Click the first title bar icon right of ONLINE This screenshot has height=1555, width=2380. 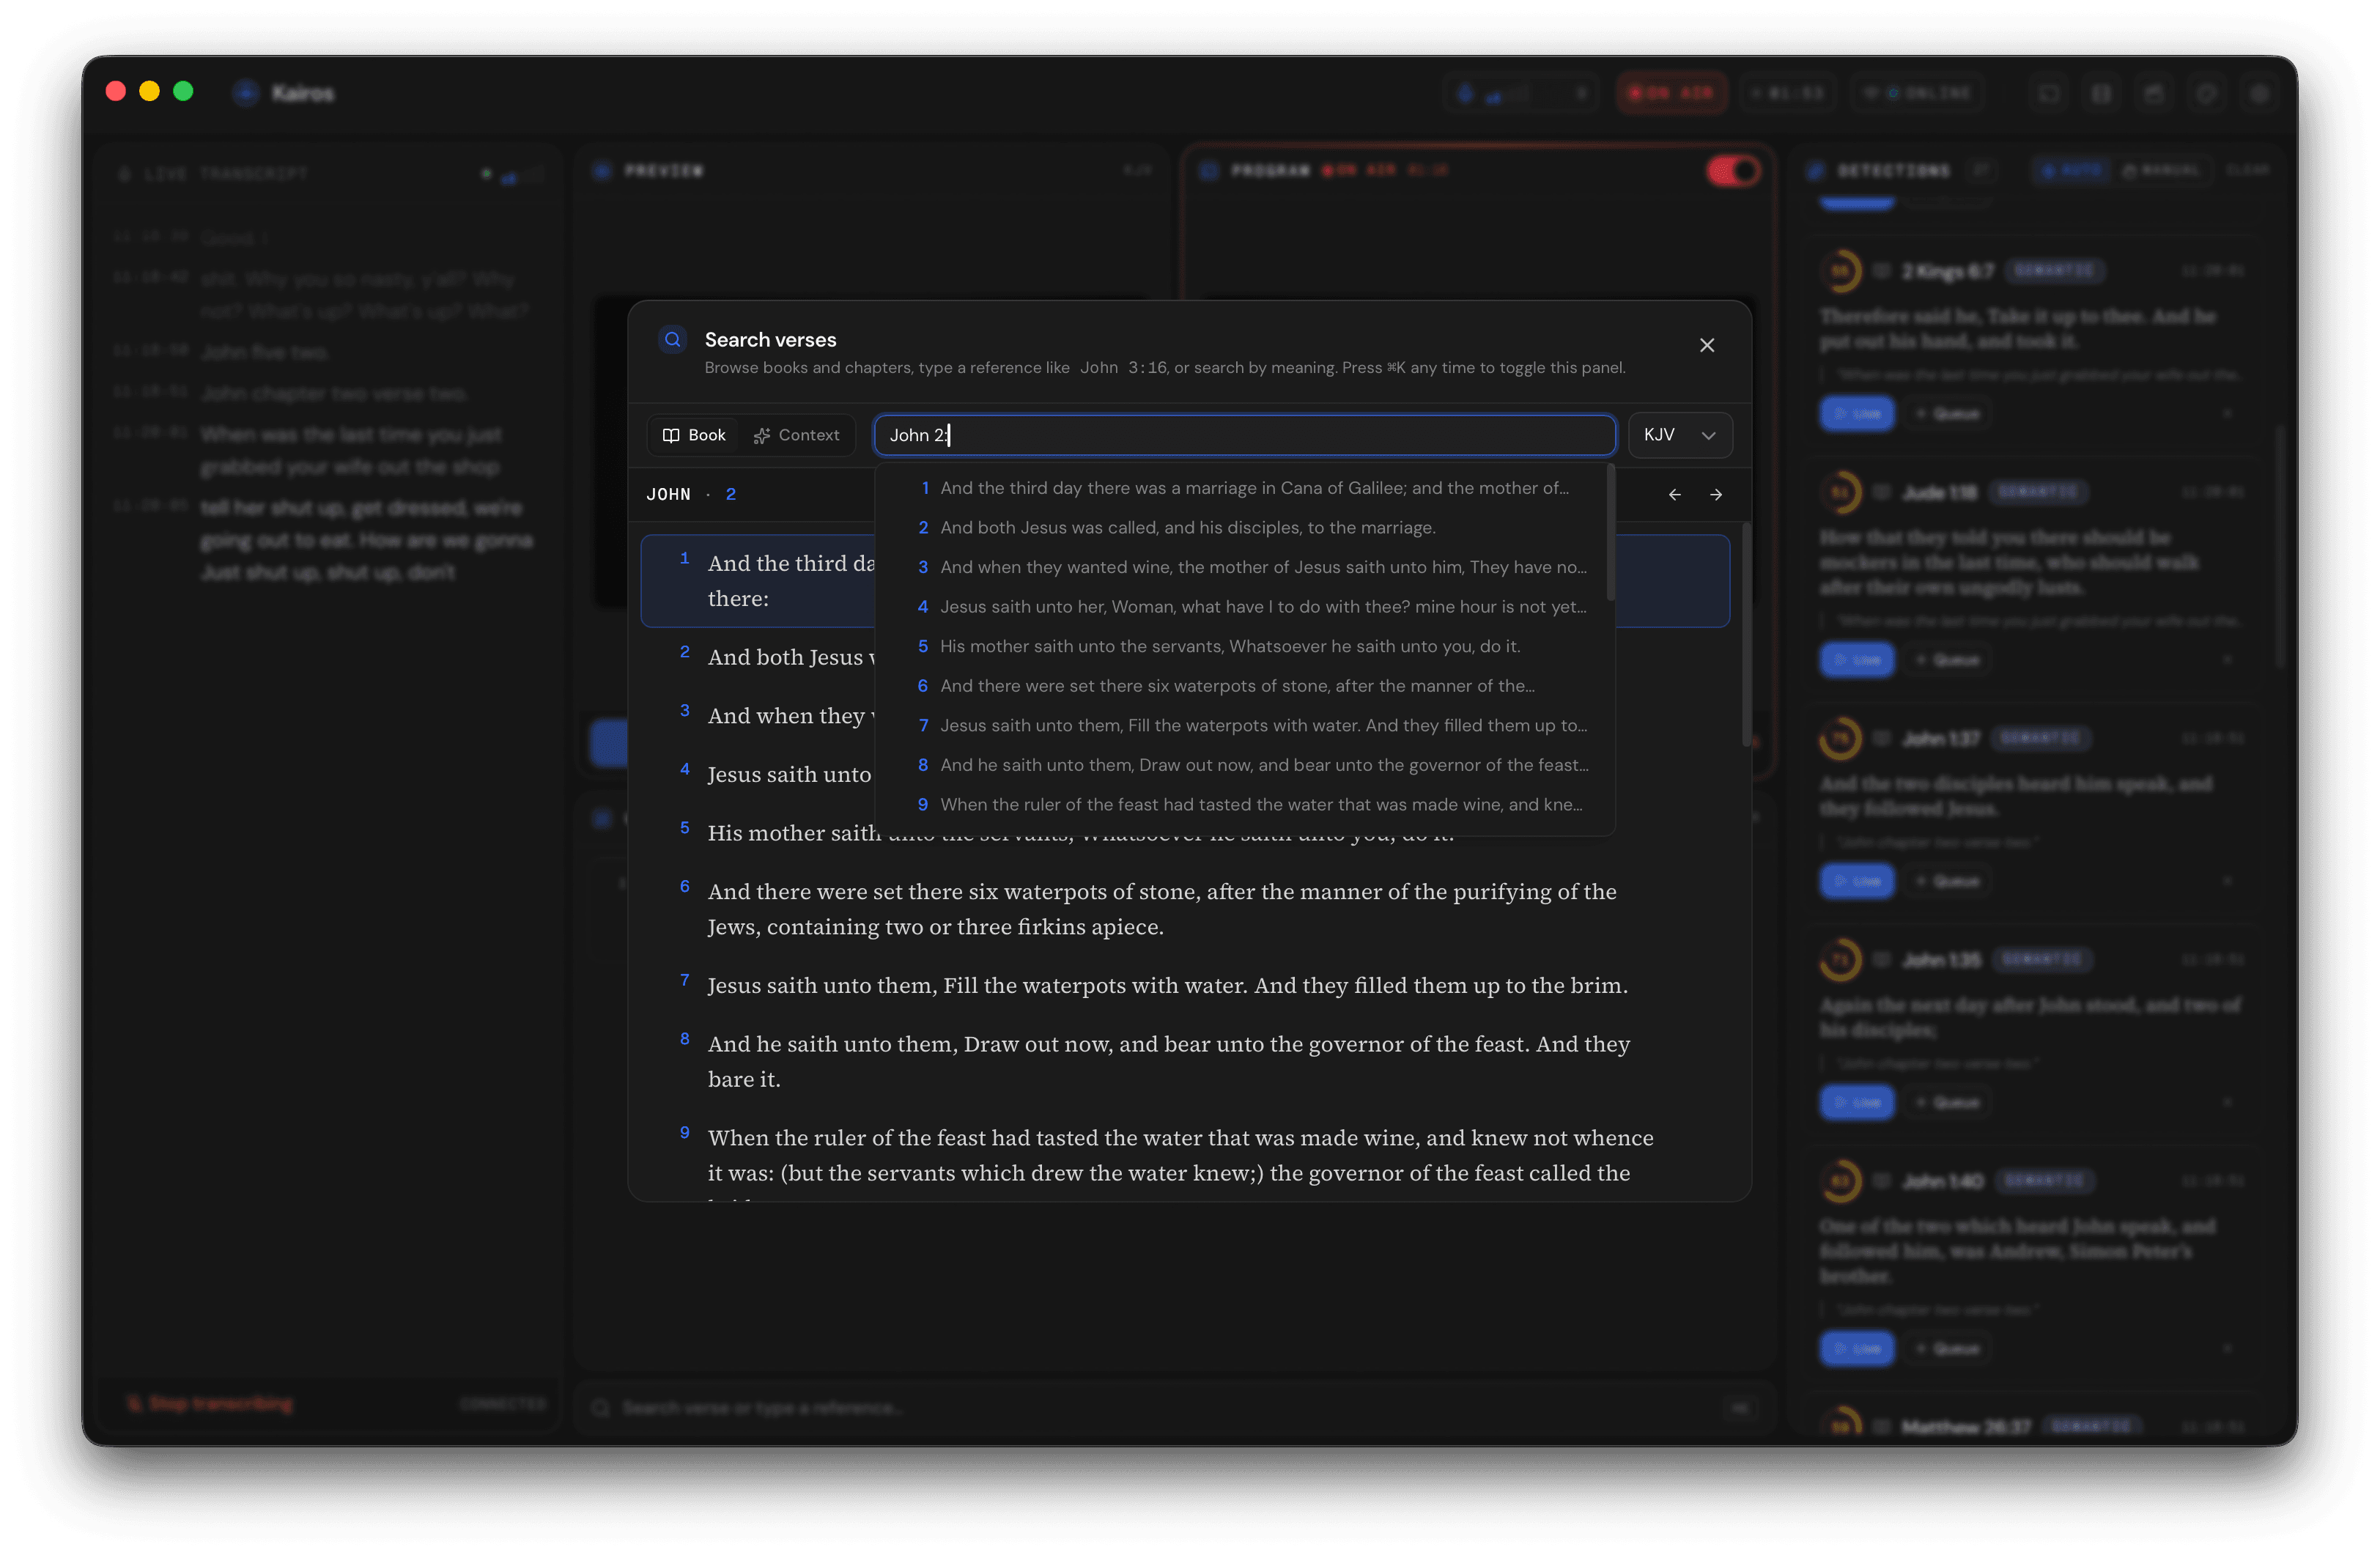(2048, 93)
